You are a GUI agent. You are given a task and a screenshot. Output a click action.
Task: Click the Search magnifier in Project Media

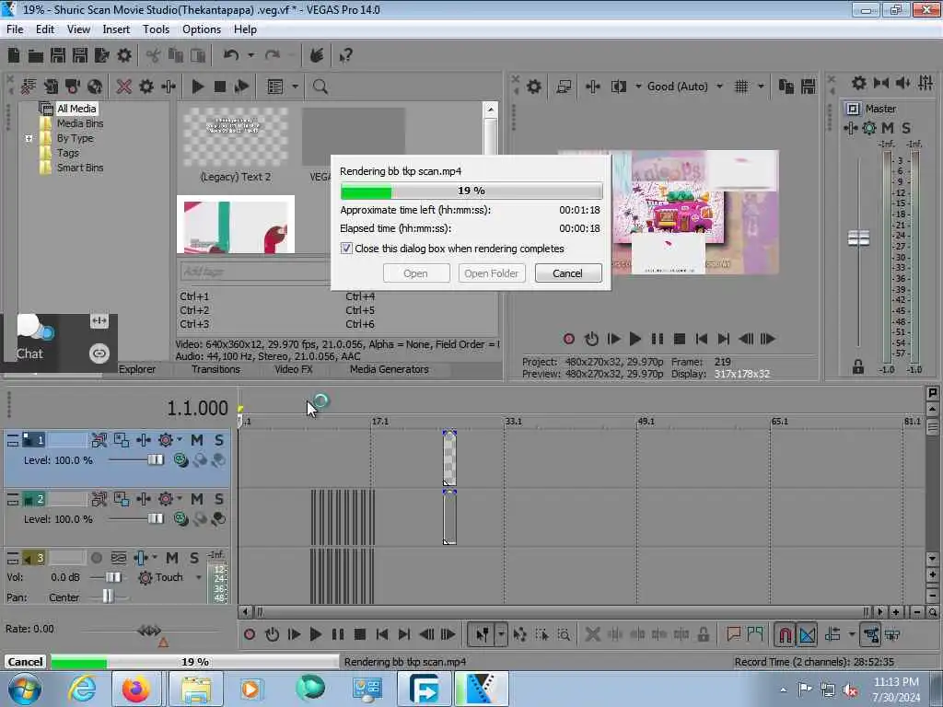(x=320, y=87)
